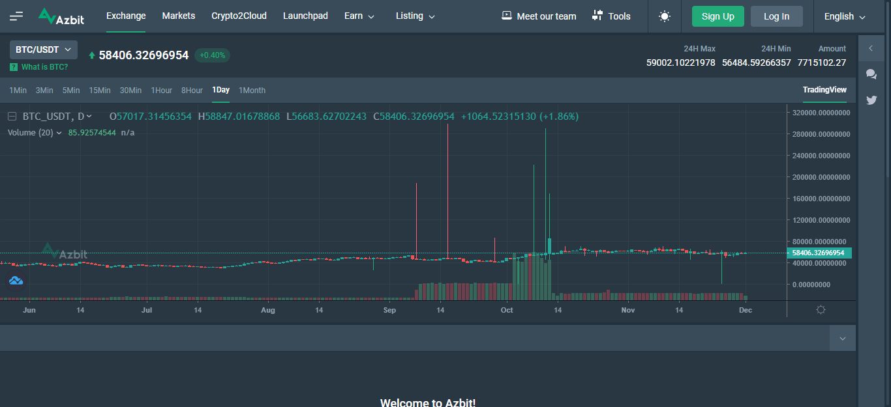891x407 pixels.
Task: Open the hamburger side menu
Action: [x=16, y=16]
